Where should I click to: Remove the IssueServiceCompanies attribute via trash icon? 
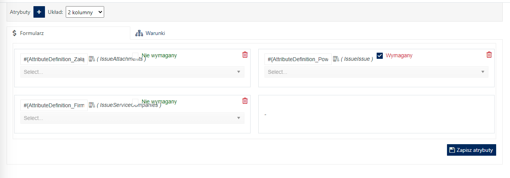pos(245,101)
